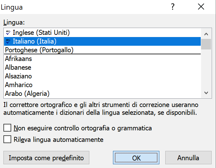Choose Albanese in the language list
Screen dimensions: 216x168
pos(102,67)
